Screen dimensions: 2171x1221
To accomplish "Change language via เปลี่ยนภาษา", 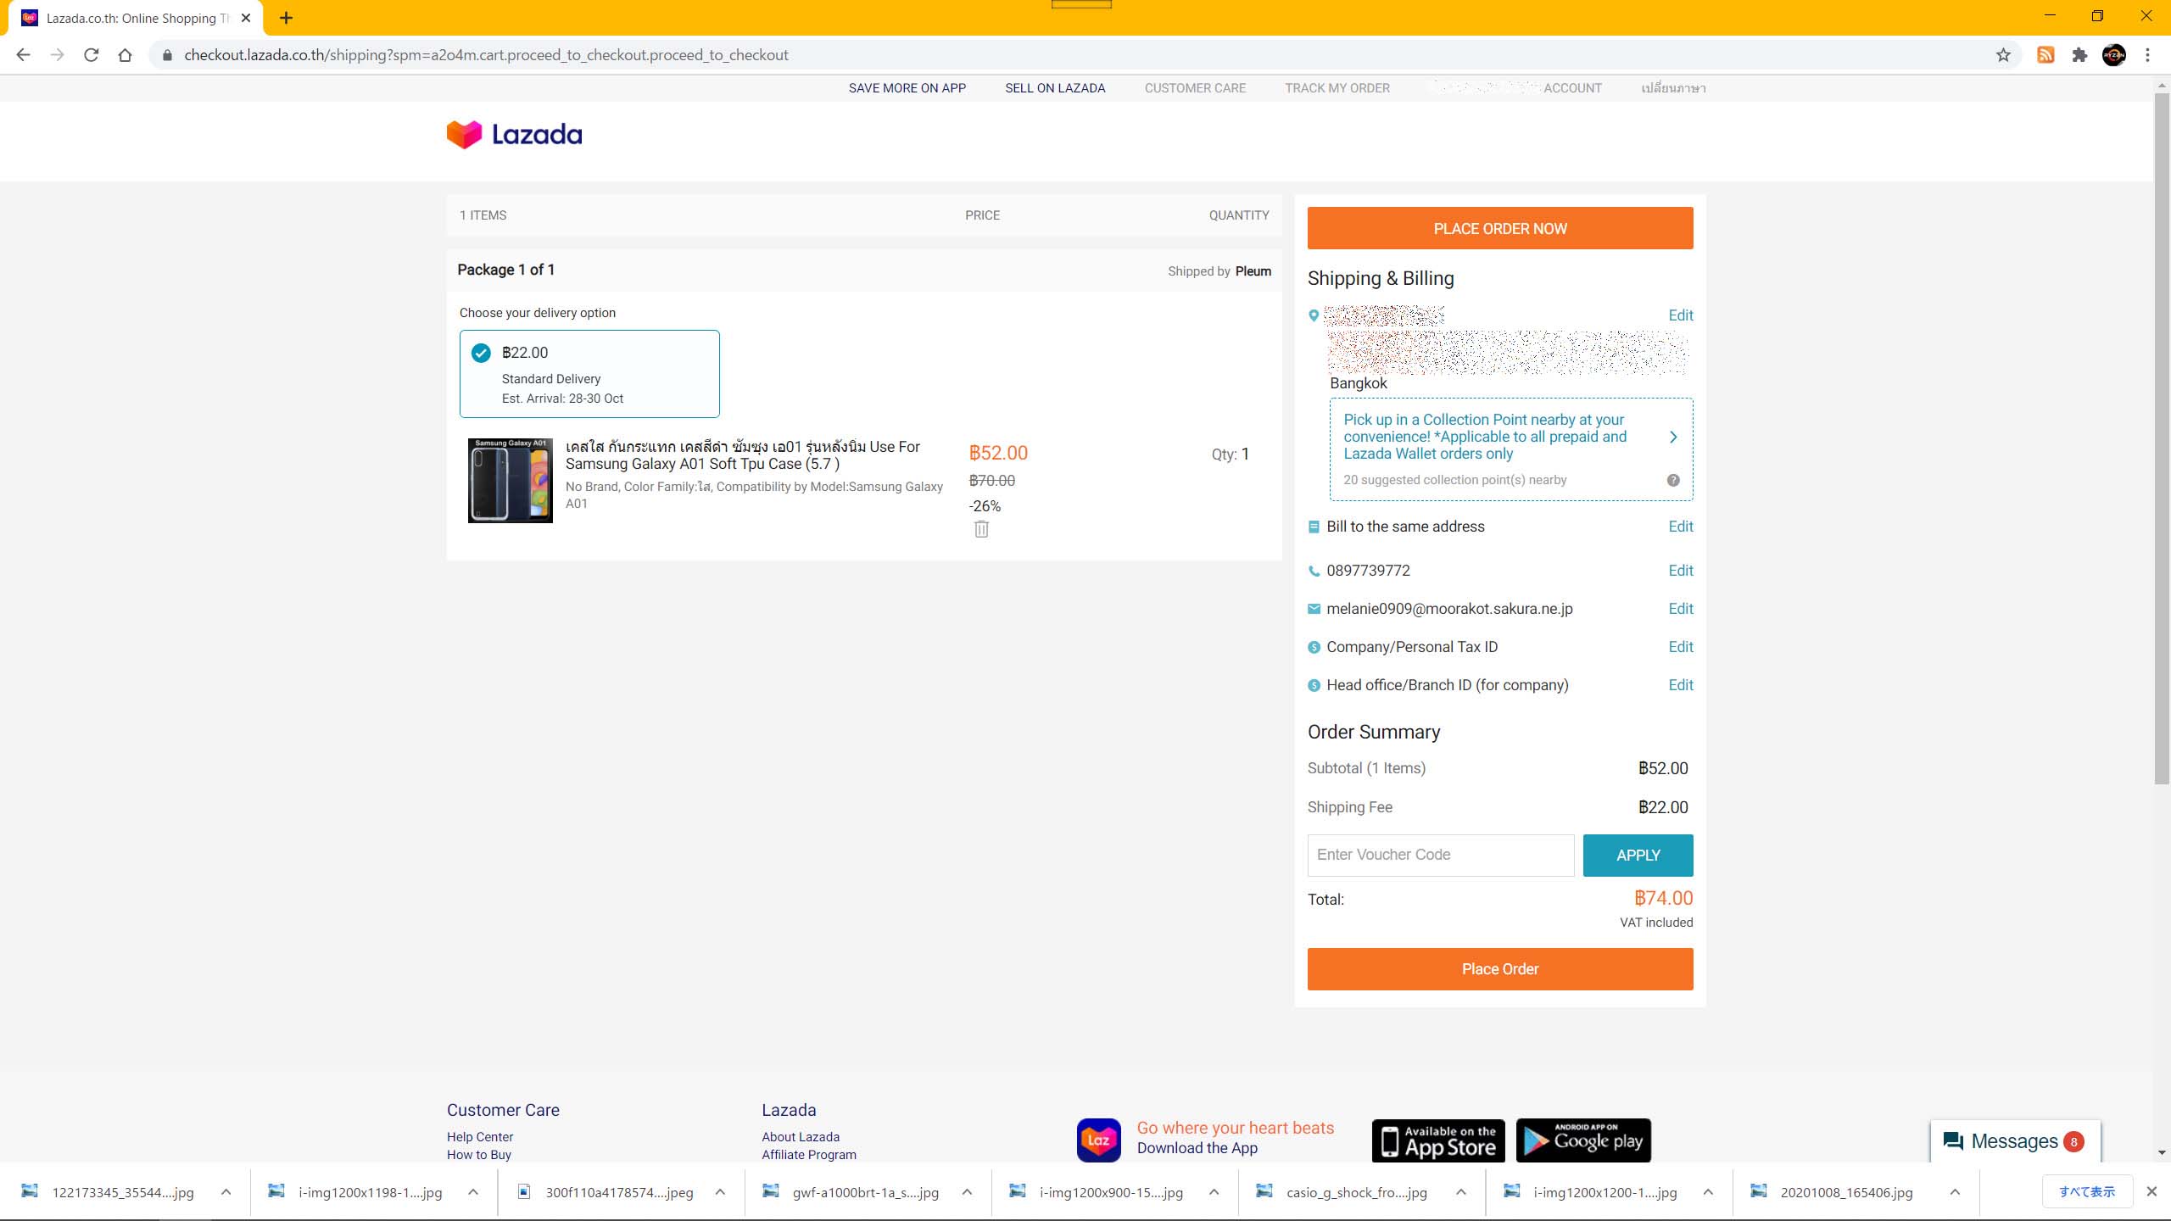I will click(x=1673, y=88).
